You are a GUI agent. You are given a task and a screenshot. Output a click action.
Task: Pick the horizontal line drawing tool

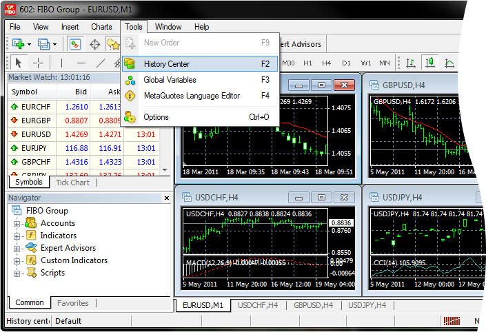(80, 63)
